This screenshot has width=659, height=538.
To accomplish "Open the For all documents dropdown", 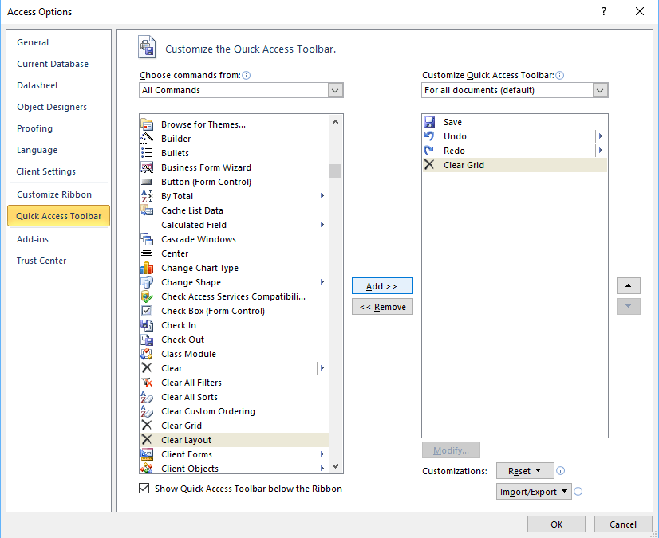I will [600, 90].
